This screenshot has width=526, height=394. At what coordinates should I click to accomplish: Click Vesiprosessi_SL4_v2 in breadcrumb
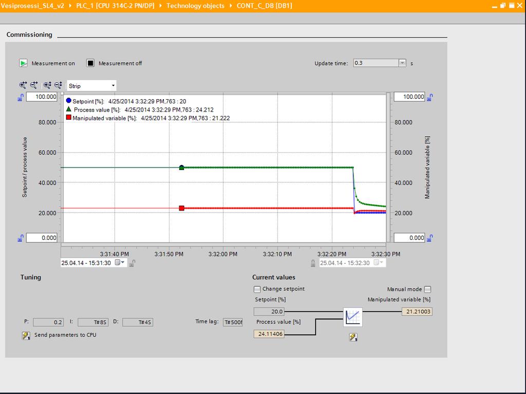click(x=32, y=6)
